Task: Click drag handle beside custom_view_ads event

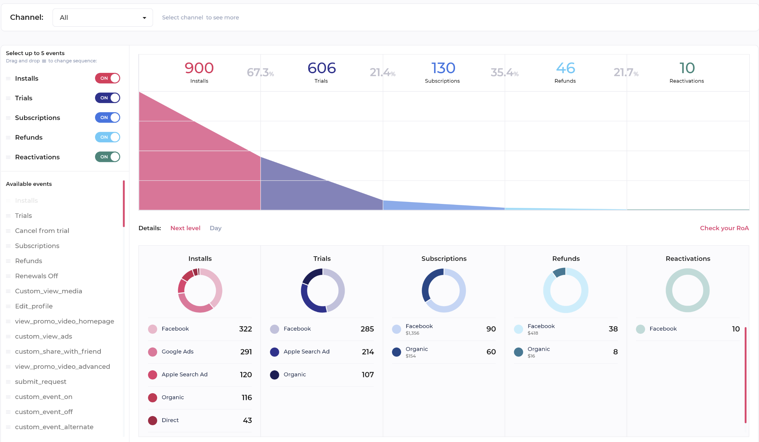Action: click(x=8, y=337)
